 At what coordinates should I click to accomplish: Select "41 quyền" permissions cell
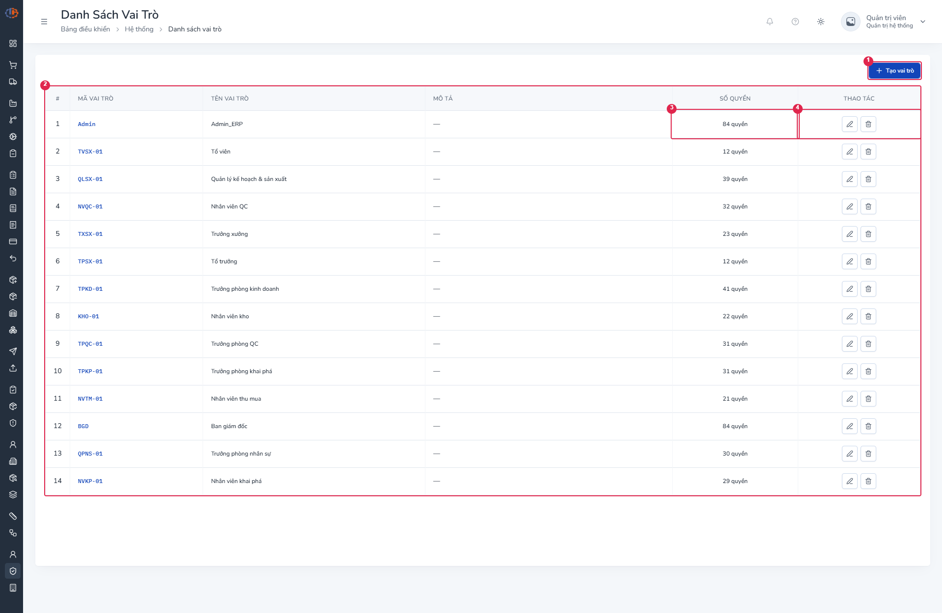(735, 289)
